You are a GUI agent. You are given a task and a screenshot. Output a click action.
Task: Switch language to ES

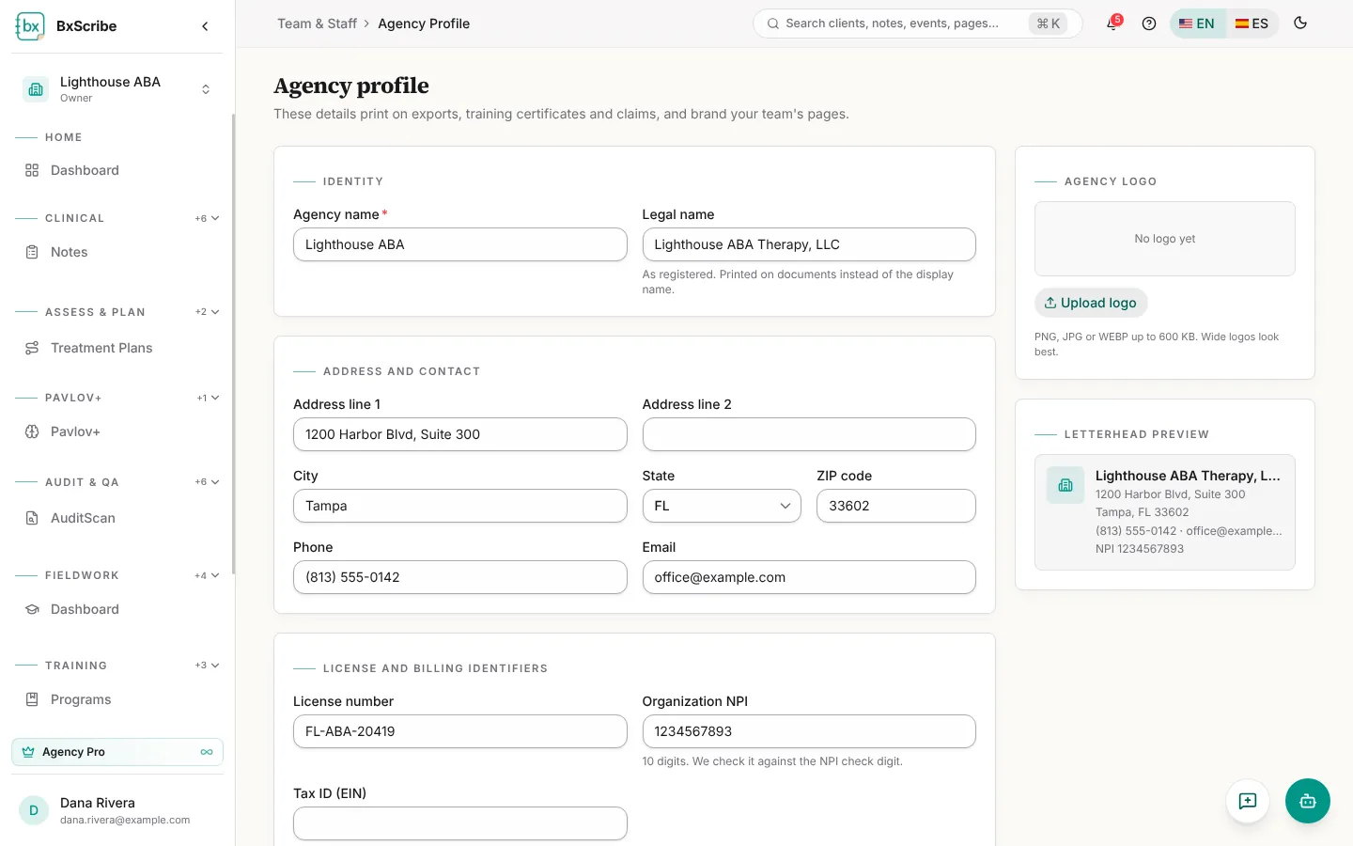1252,23
